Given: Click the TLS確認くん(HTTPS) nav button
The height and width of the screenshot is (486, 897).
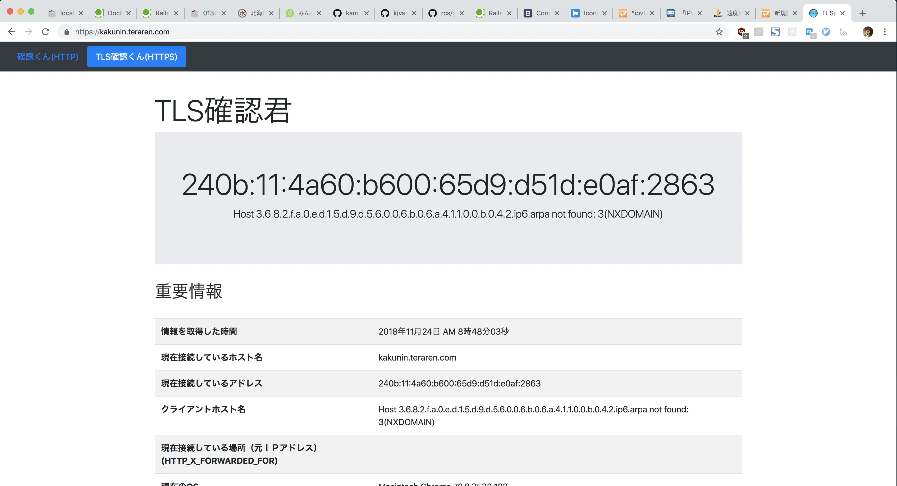Looking at the screenshot, I should tap(136, 57).
